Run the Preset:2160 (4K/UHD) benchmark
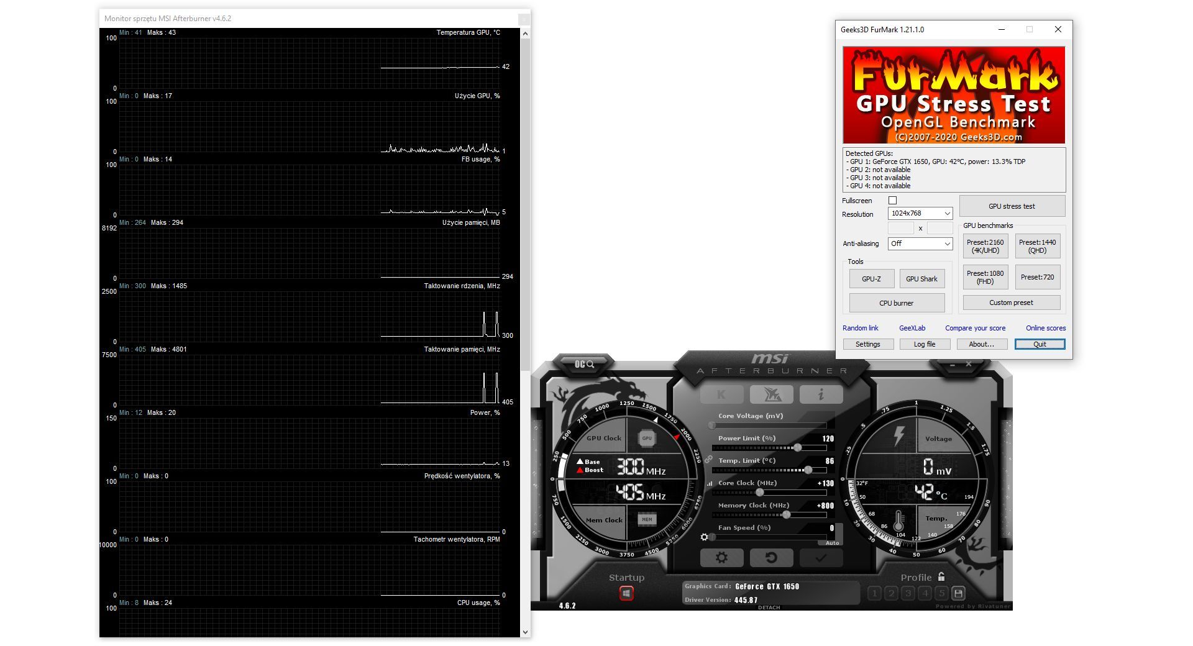The image size is (1193, 646). pos(985,247)
